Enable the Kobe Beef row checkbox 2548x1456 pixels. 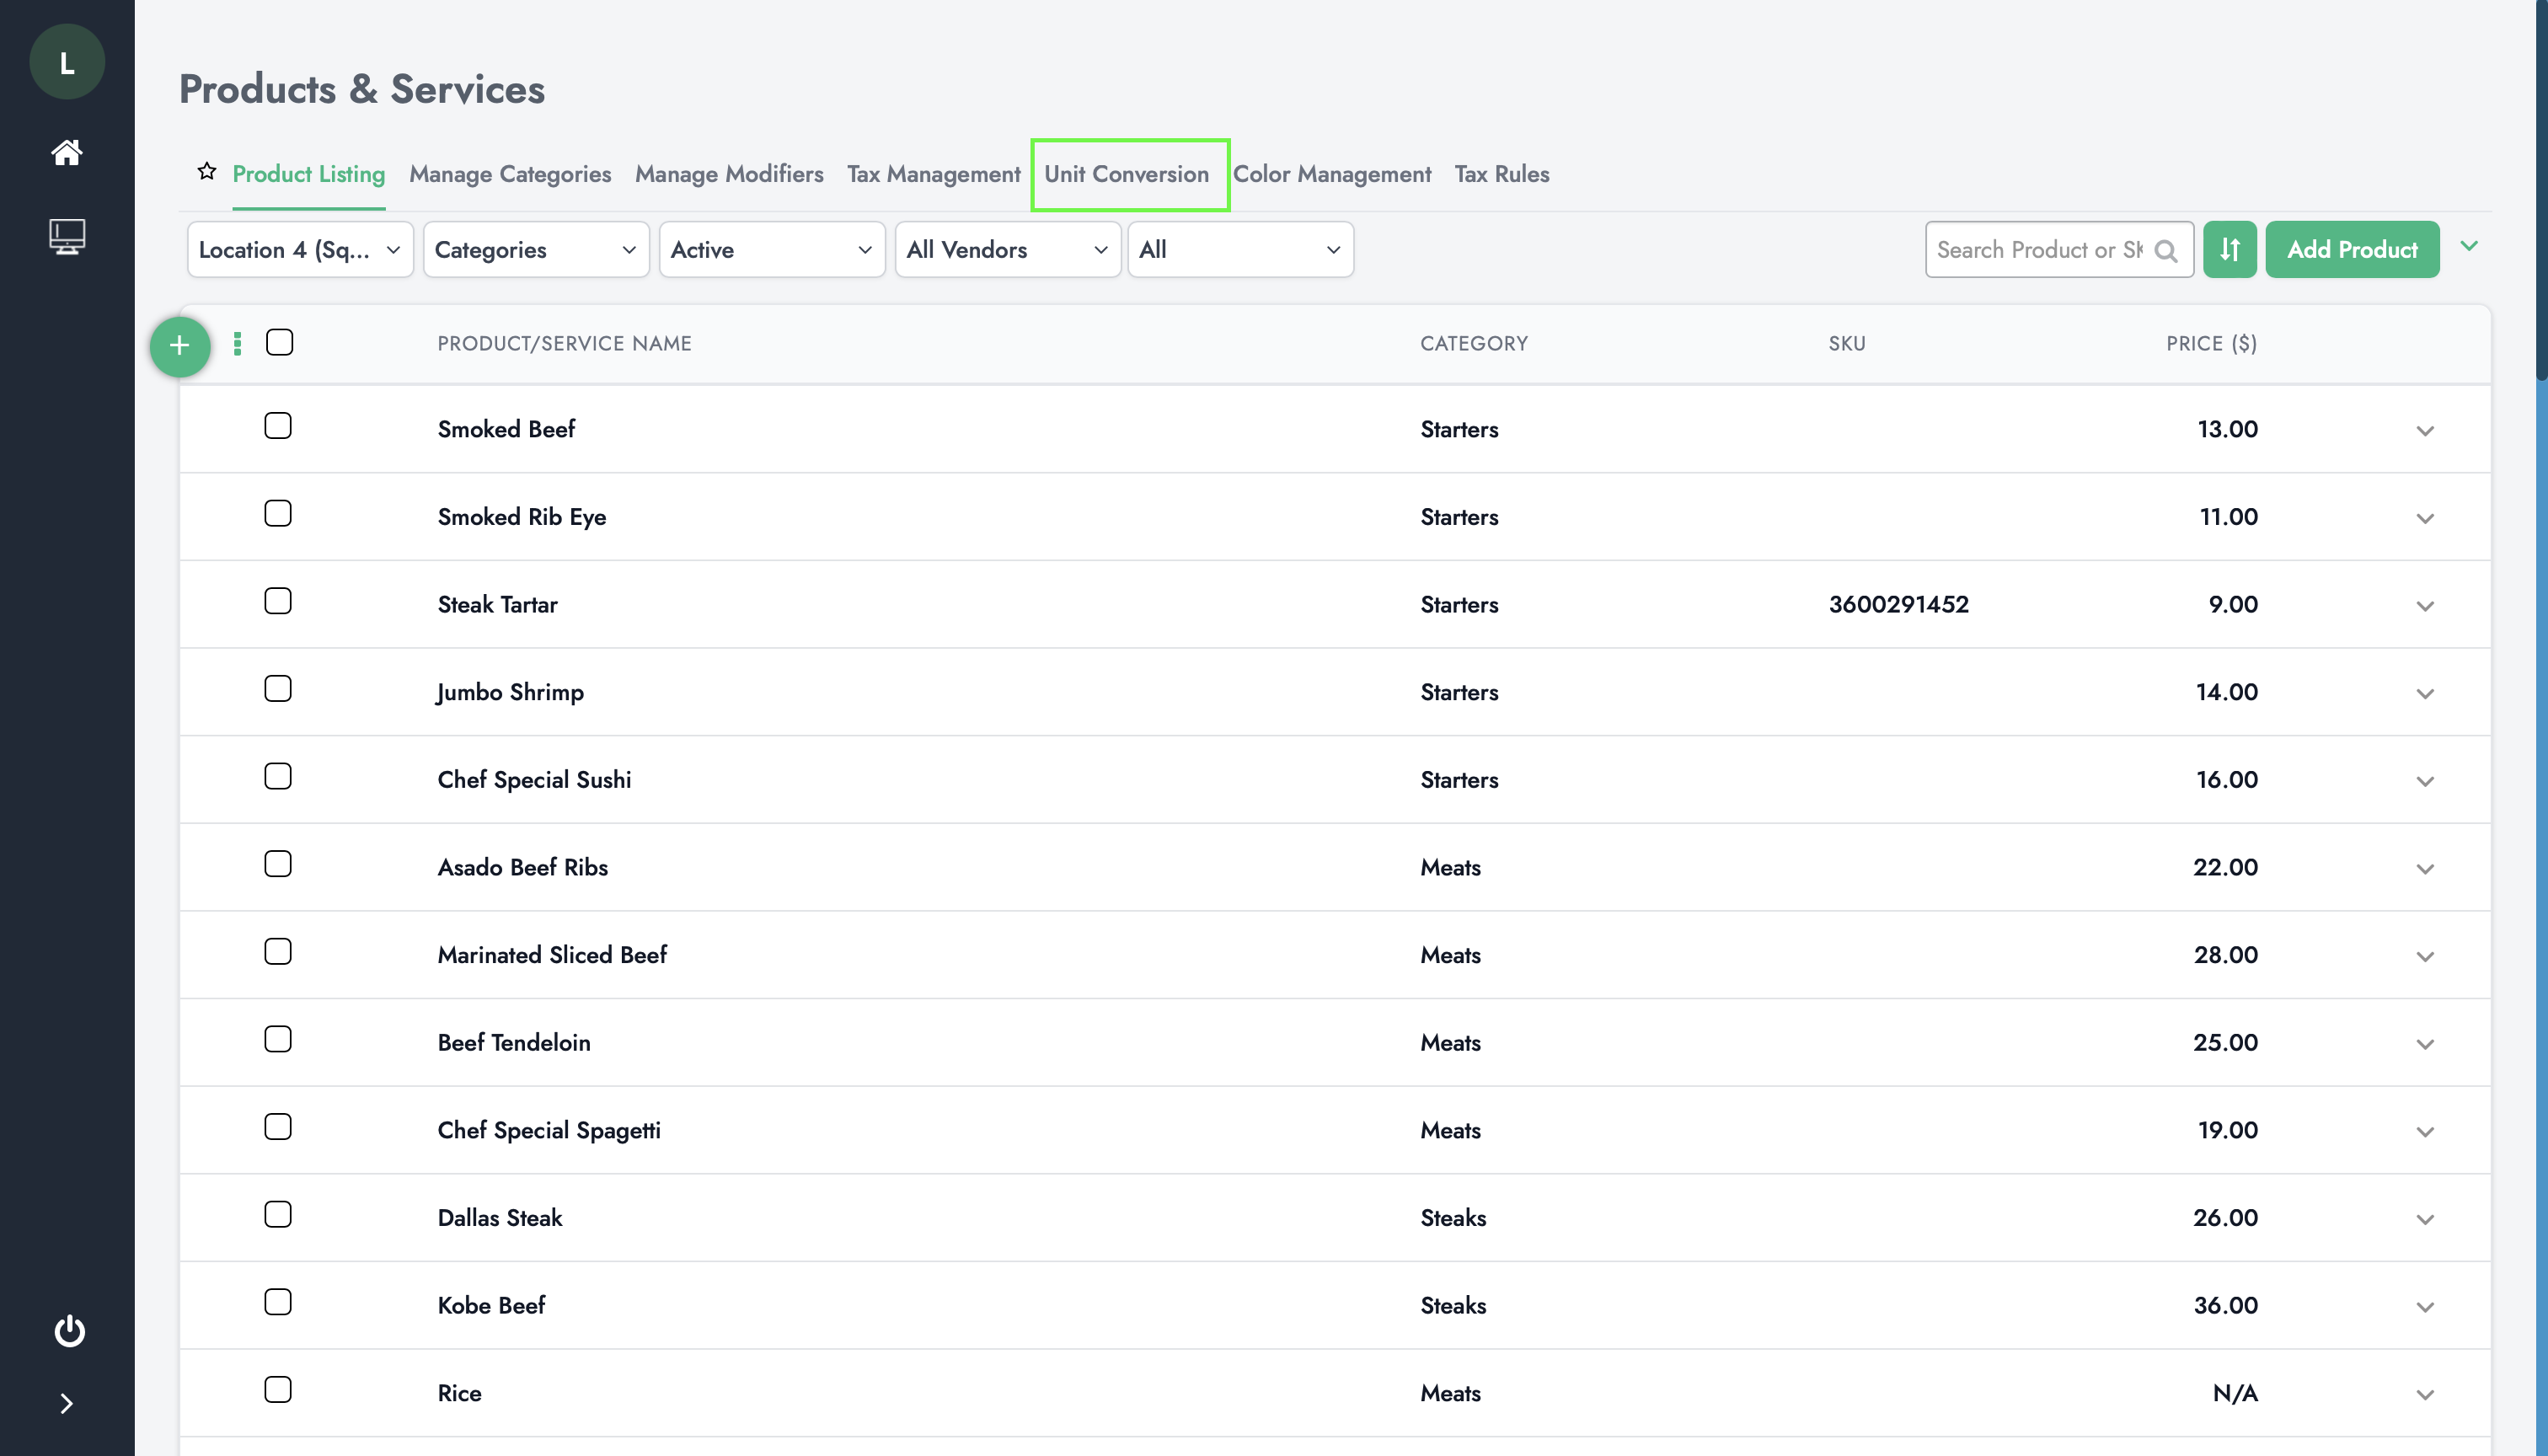click(x=278, y=1302)
